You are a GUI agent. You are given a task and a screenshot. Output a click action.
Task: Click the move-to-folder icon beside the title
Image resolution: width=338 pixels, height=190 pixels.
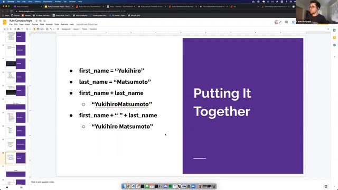(40, 21)
